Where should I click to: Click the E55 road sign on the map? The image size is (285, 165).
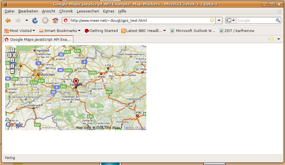click(x=90, y=117)
